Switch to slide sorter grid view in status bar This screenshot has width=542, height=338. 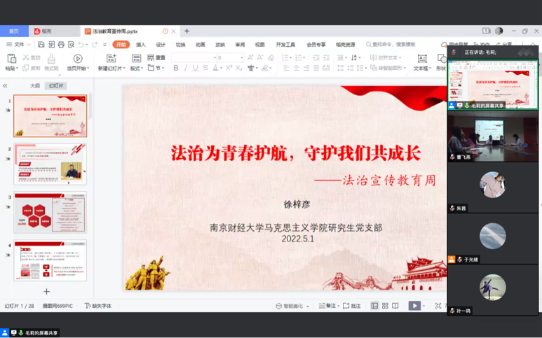[x=385, y=306]
